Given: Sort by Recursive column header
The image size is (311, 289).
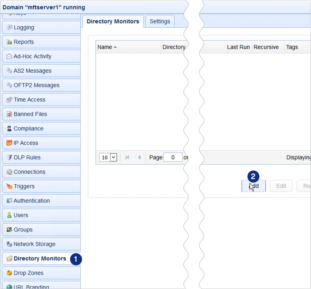Looking at the screenshot, I should click(x=268, y=47).
